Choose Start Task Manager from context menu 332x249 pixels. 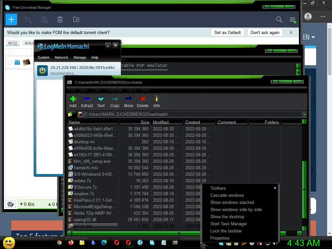click(x=240, y=224)
